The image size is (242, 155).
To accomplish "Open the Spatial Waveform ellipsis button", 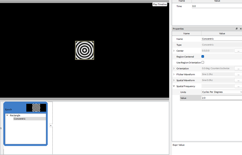I will coord(238,81).
